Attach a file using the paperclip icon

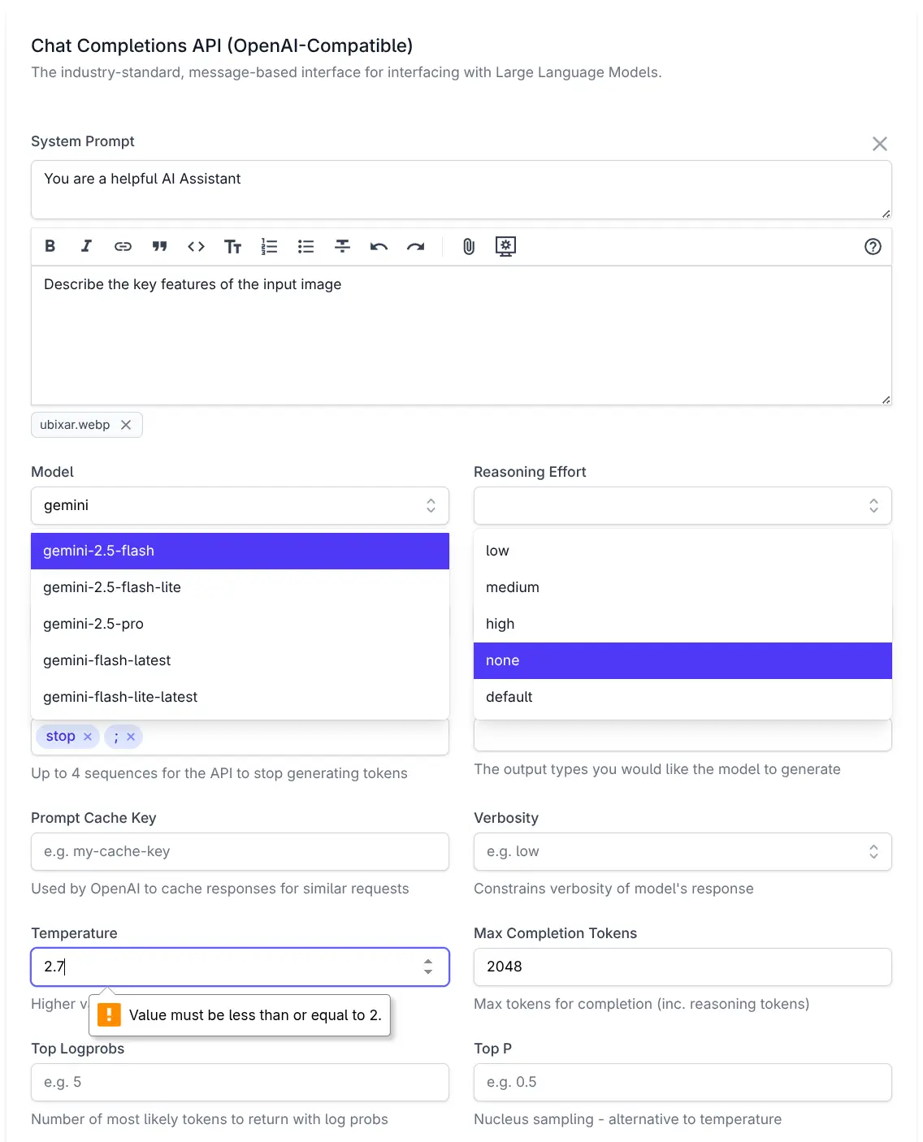(x=469, y=246)
